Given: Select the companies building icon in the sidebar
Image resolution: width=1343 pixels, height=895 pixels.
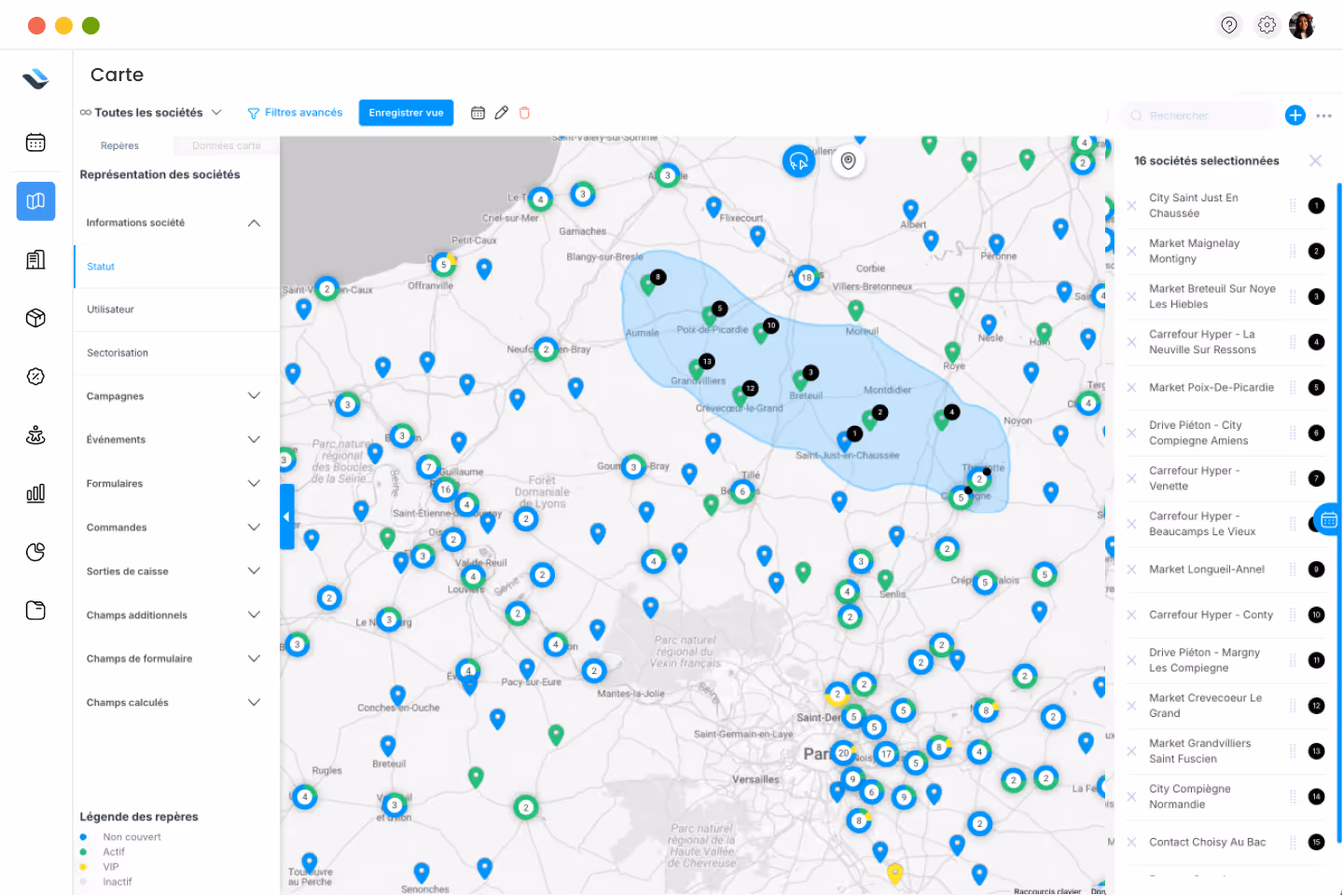Looking at the screenshot, I should point(35,259).
